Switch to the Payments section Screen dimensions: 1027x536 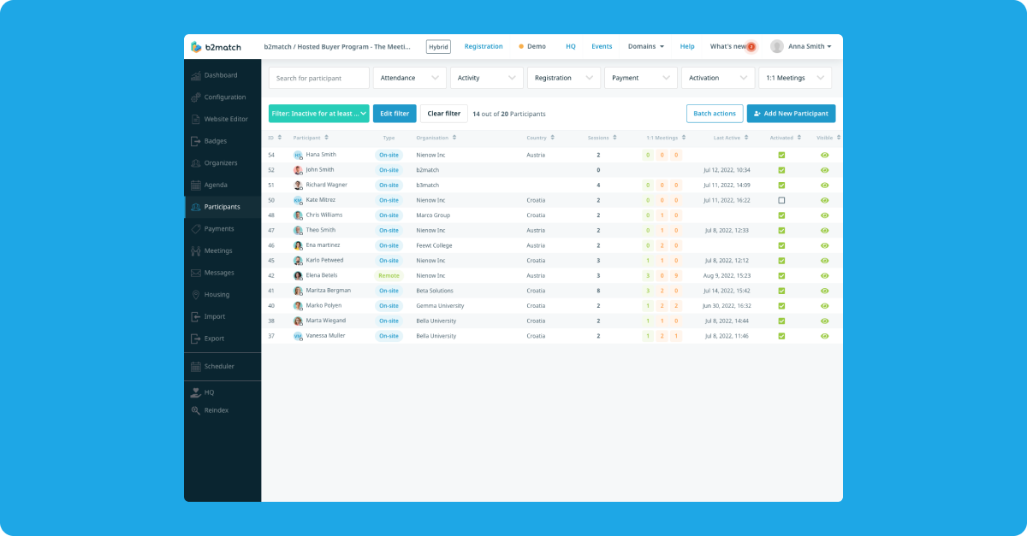coord(217,228)
